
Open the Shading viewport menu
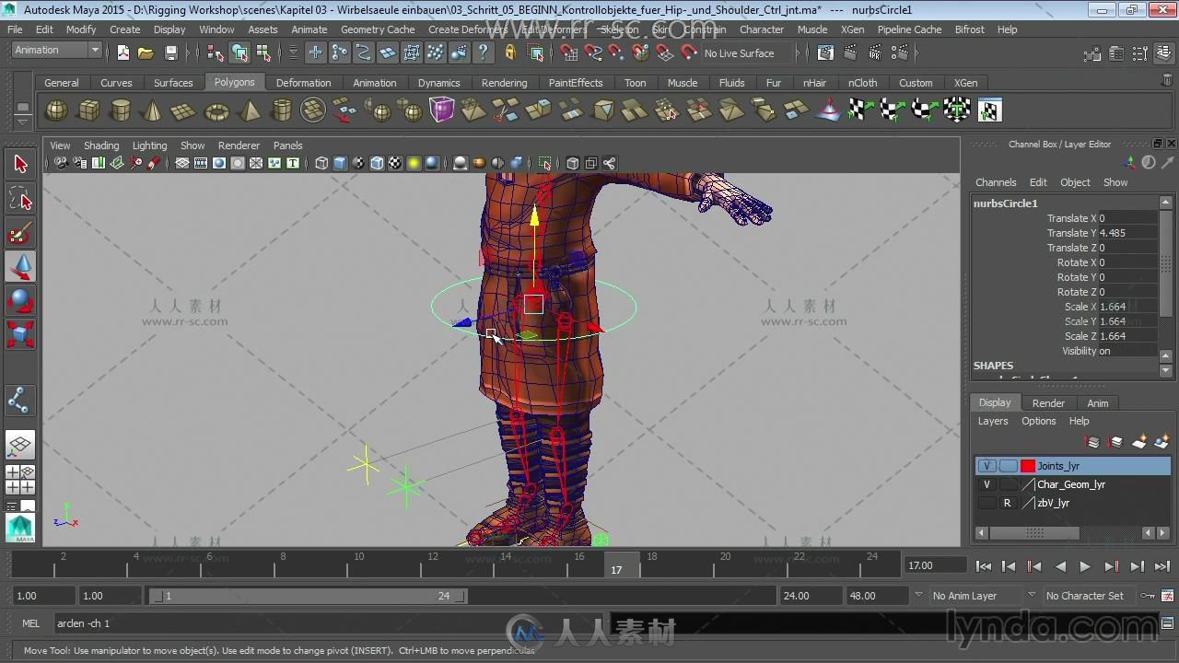pyautogui.click(x=101, y=145)
